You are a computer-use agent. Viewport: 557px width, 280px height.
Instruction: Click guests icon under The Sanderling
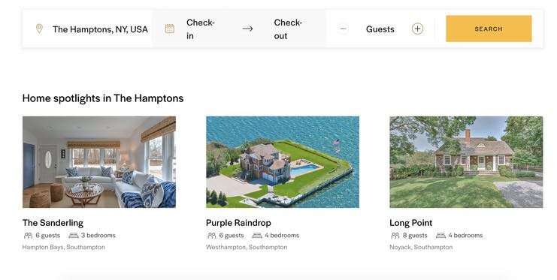pos(28,235)
